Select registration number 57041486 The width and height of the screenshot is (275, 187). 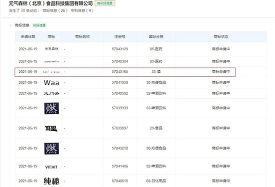point(120,166)
